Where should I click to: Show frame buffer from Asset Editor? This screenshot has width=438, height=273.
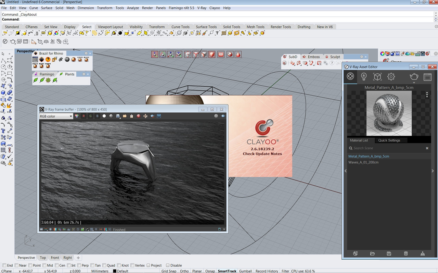tap(427, 77)
